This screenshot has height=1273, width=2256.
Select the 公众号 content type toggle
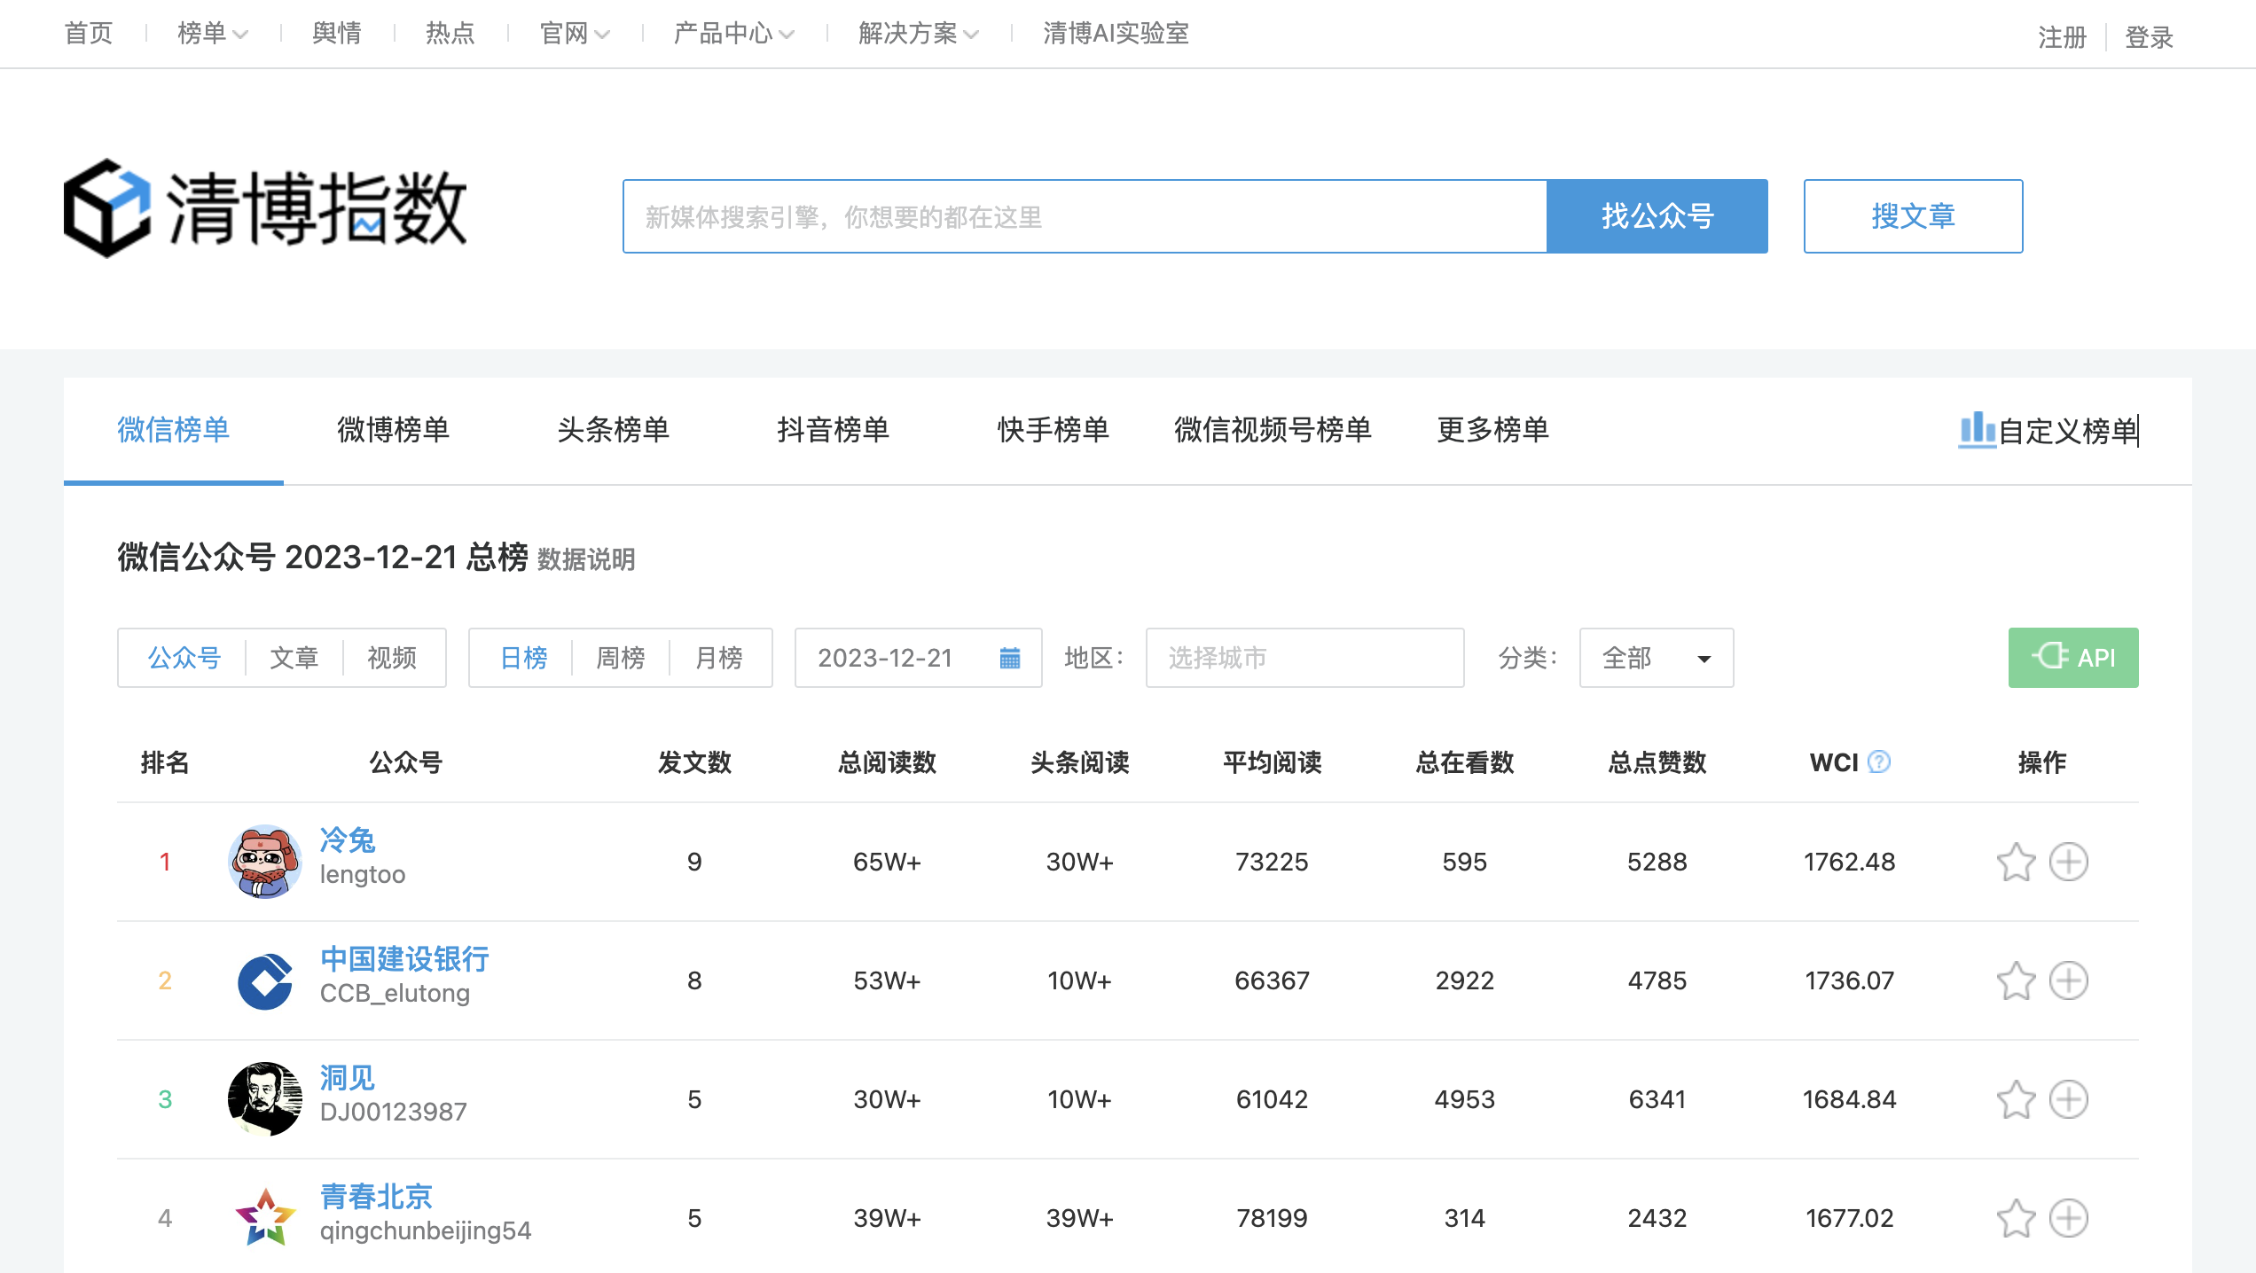pyautogui.click(x=184, y=658)
